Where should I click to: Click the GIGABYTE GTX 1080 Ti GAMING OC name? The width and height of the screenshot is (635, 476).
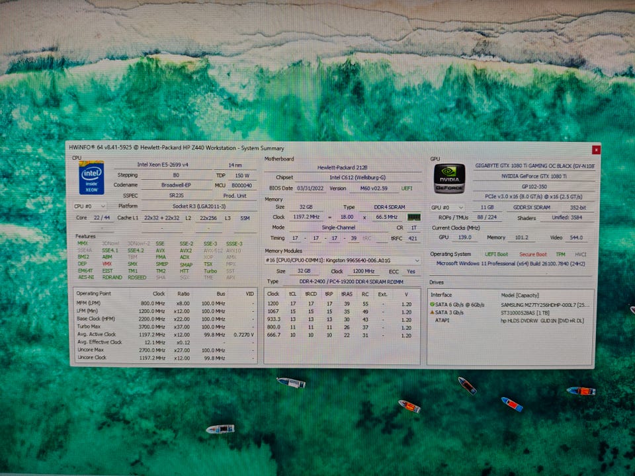(x=534, y=166)
